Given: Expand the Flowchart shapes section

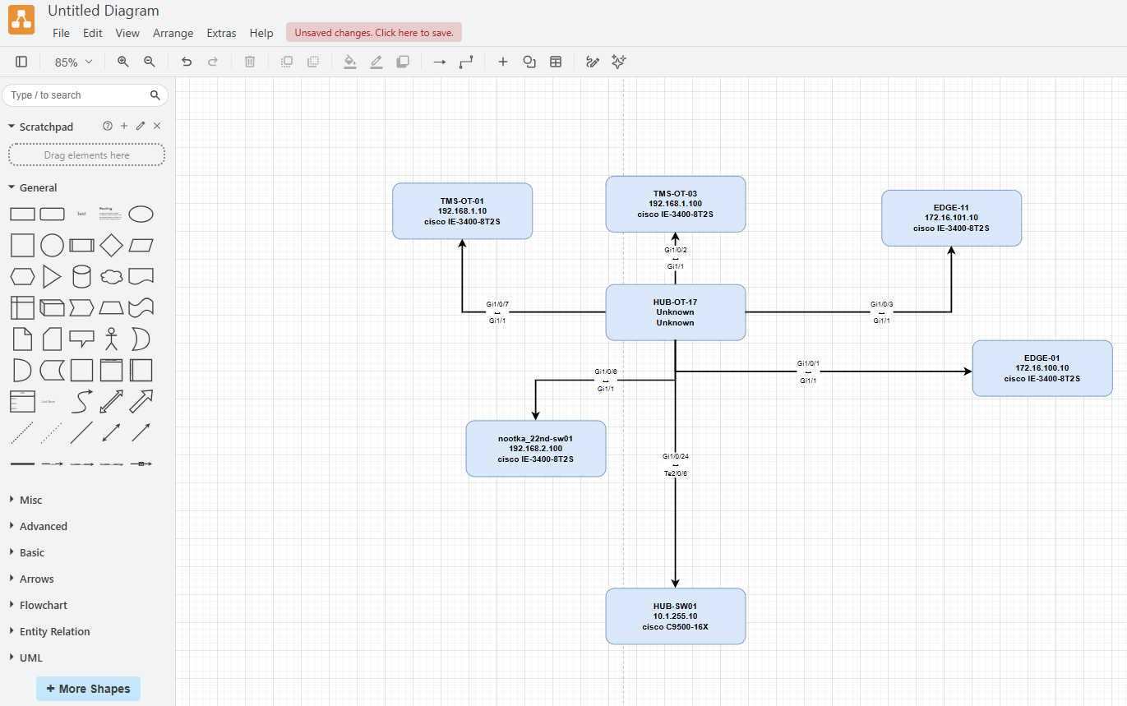Looking at the screenshot, I should click(x=43, y=605).
